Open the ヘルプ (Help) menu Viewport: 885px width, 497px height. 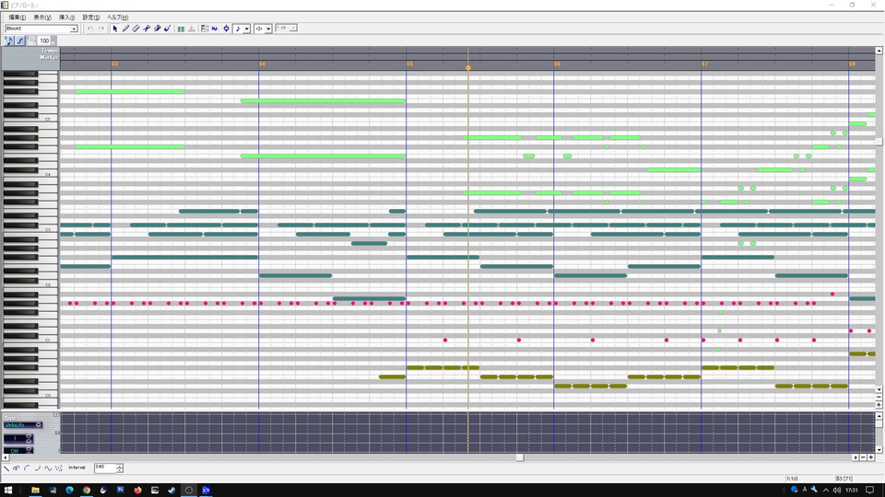click(x=117, y=17)
